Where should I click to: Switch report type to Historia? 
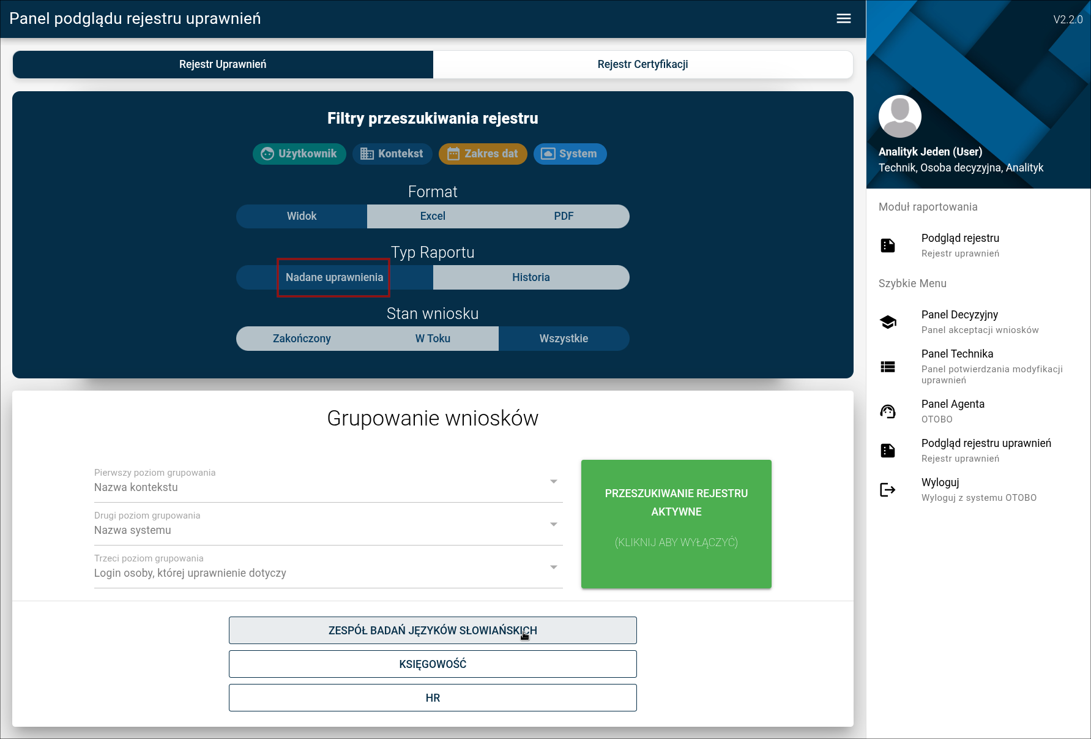coord(531,277)
